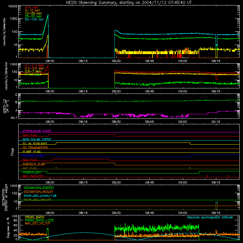Click the 0.8-7 MeV legend entry
This screenshot has height=243, width=243.
pyautogui.click(x=33, y=71)
